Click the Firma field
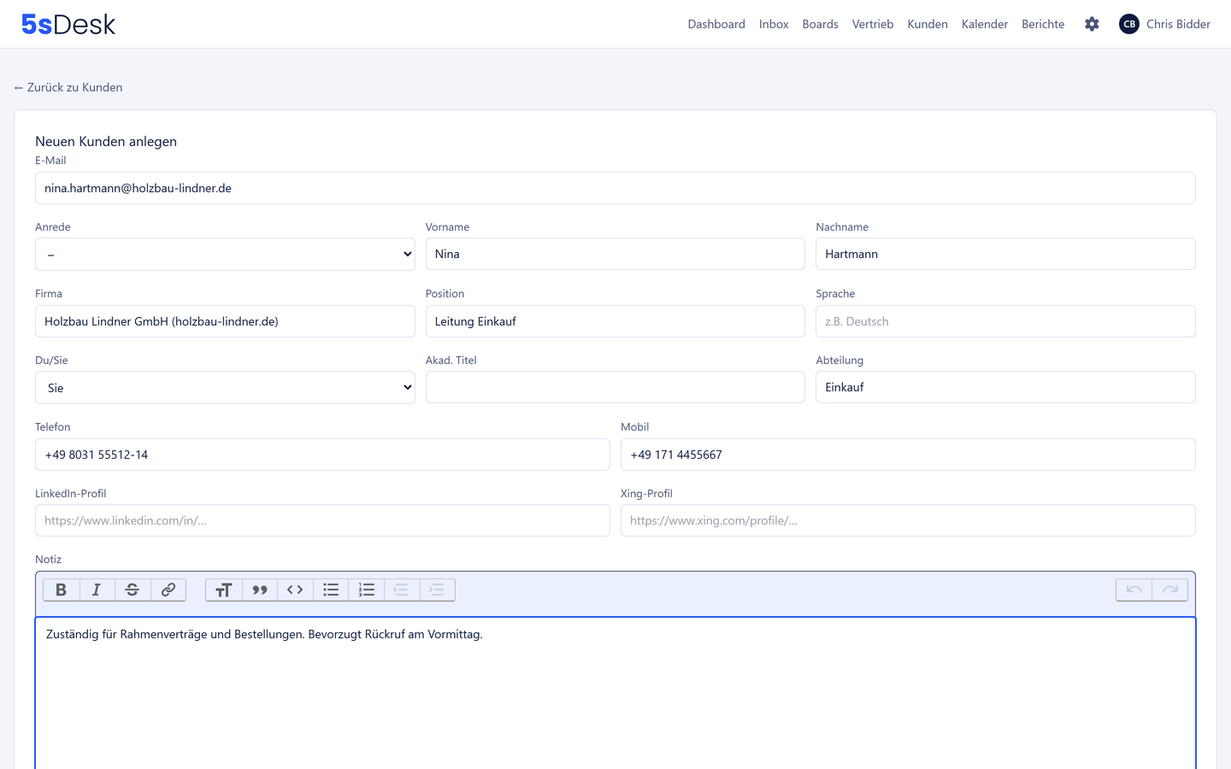1231x769 pixels. [x=225, y=321]
